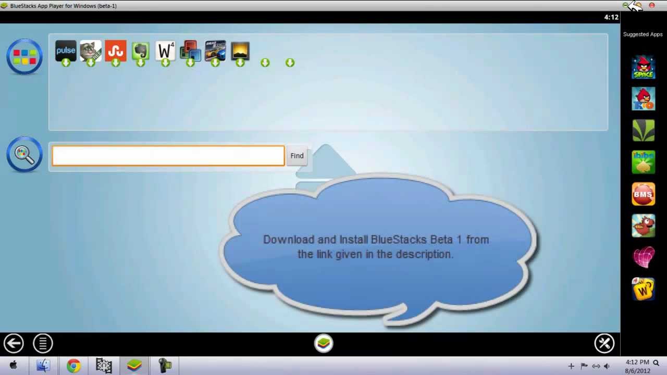Click the Suggested Apps heading
This screenshot has height=375, width=667.
click(x=643, y=34)
